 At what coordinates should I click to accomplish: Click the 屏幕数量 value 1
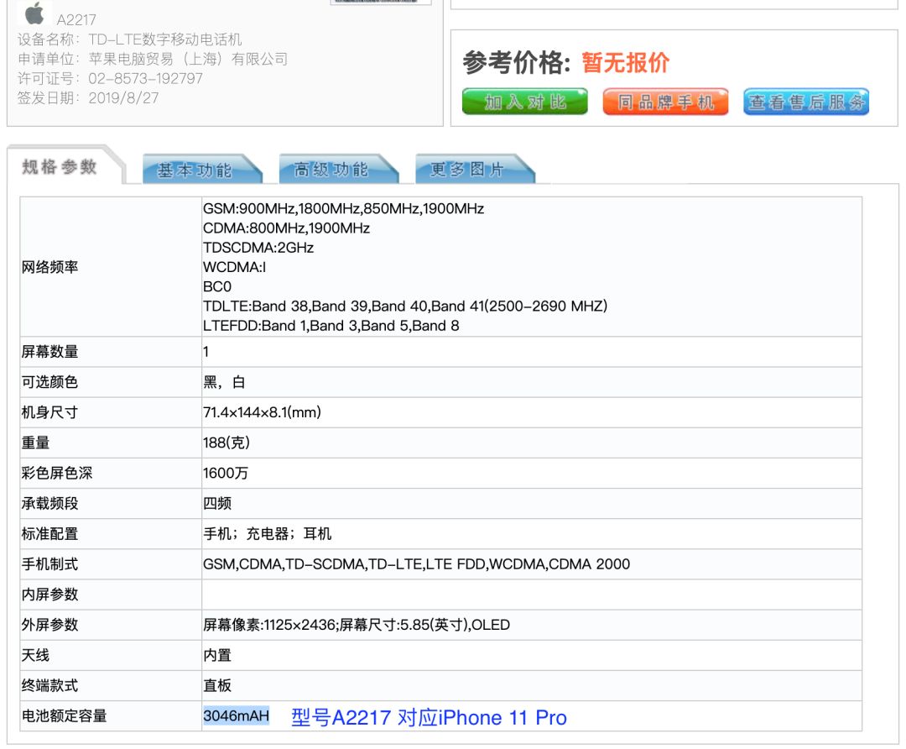(x=206, y=352)
